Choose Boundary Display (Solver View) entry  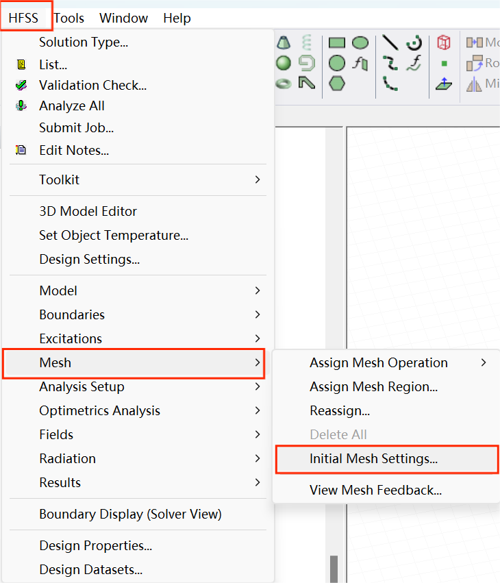click(131, 514)
